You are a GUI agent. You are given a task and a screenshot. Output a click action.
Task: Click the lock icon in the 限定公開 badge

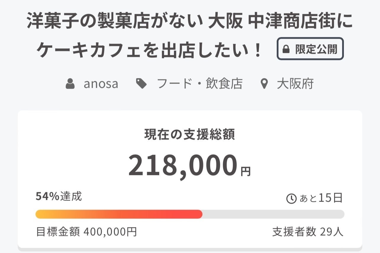tap(286, 49)
